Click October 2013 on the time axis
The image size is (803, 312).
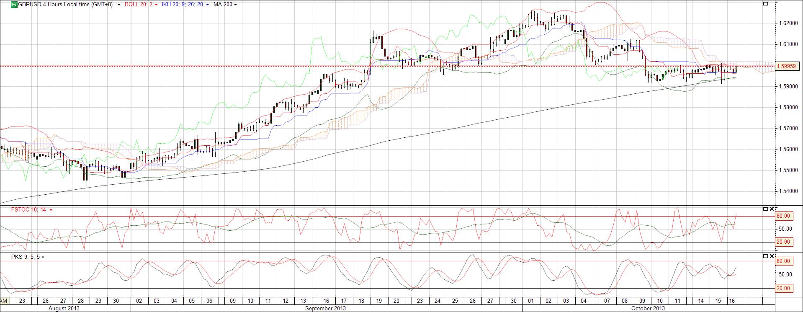click(x=648, y=309)
